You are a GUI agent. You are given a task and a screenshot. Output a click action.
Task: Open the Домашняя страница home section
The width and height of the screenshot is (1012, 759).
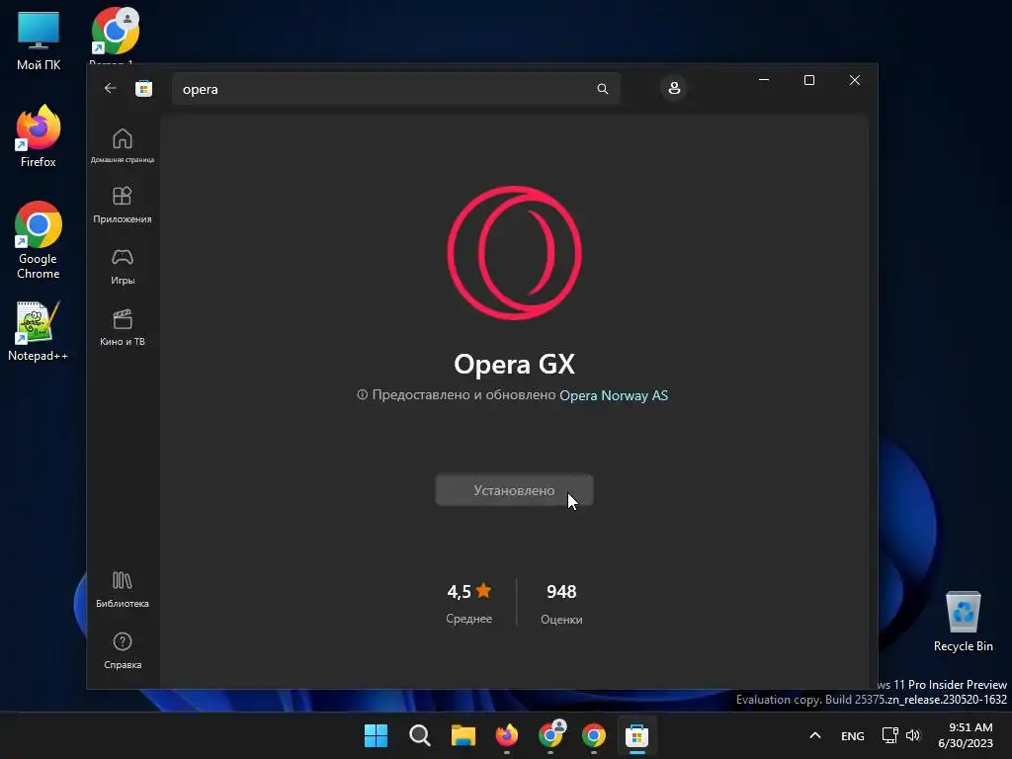click(x=122, y=146)
